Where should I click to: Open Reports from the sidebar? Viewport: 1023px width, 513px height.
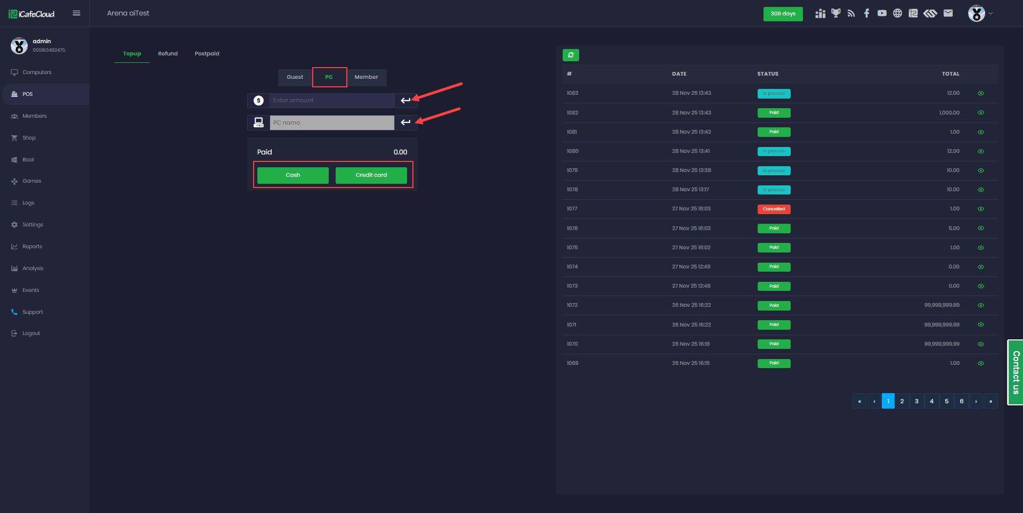32,247
